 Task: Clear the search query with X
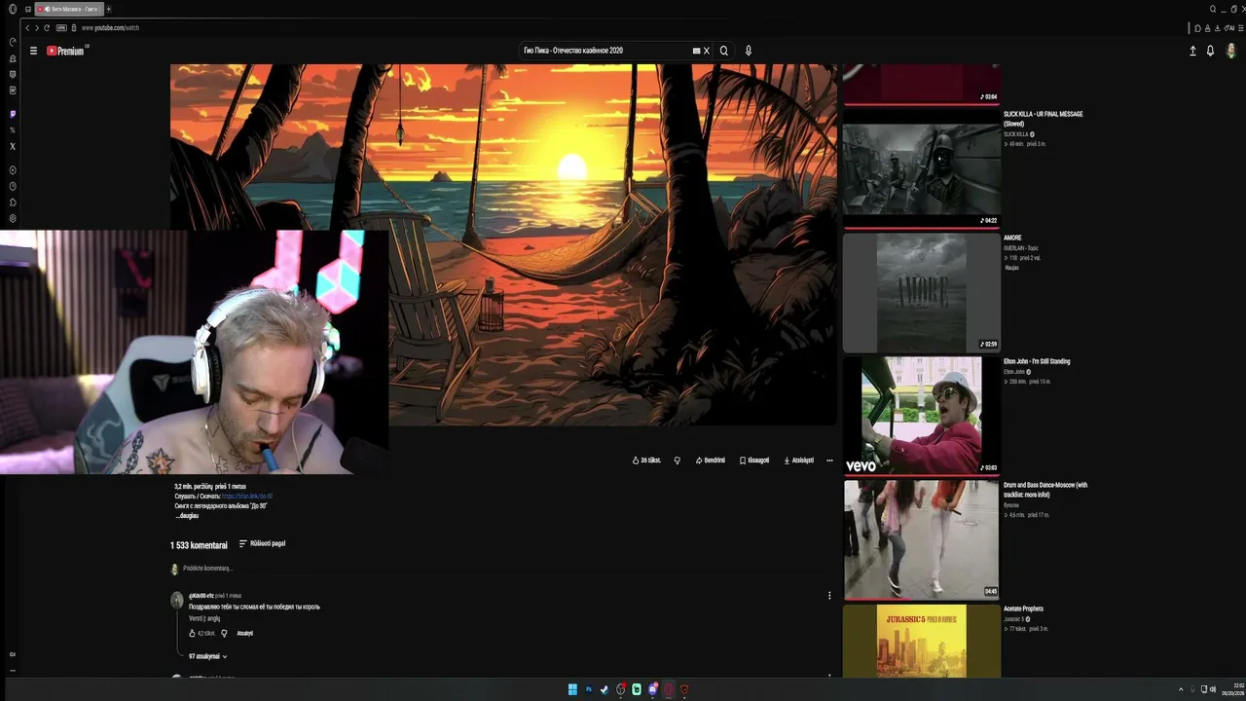point(707,51)
